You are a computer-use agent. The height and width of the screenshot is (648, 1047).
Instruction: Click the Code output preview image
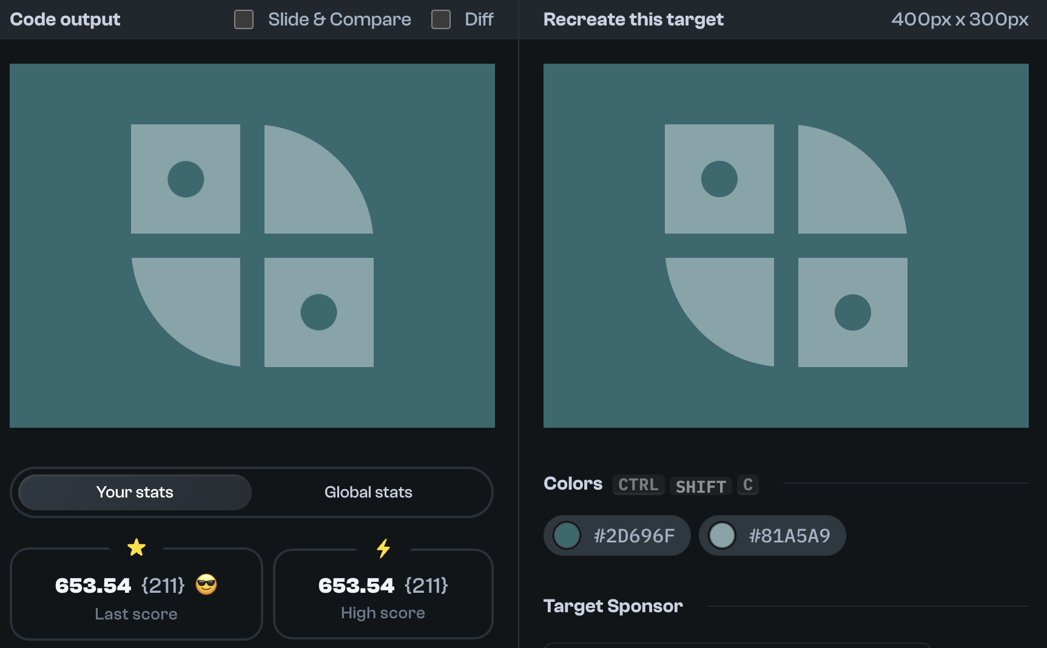[x=252, y=246]
